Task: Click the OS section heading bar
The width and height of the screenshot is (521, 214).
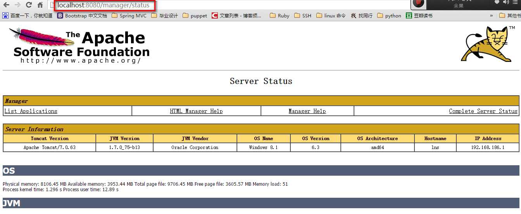Action: [261, 171]
